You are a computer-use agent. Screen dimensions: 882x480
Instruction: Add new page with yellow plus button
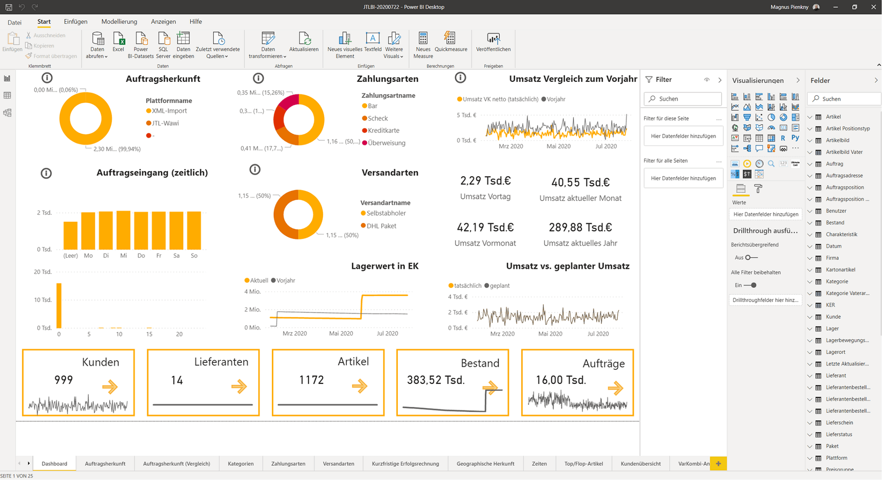tap(718, 463)
